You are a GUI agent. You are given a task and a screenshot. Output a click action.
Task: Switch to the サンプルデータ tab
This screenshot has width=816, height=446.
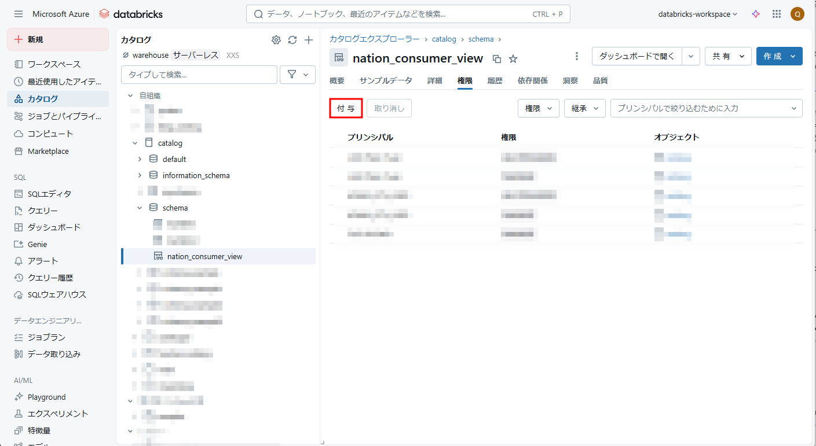(x=386, y=81)
